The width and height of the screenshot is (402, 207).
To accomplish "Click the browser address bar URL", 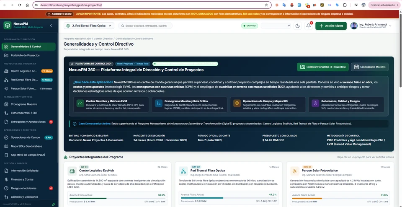I will [x=71, y=5].
